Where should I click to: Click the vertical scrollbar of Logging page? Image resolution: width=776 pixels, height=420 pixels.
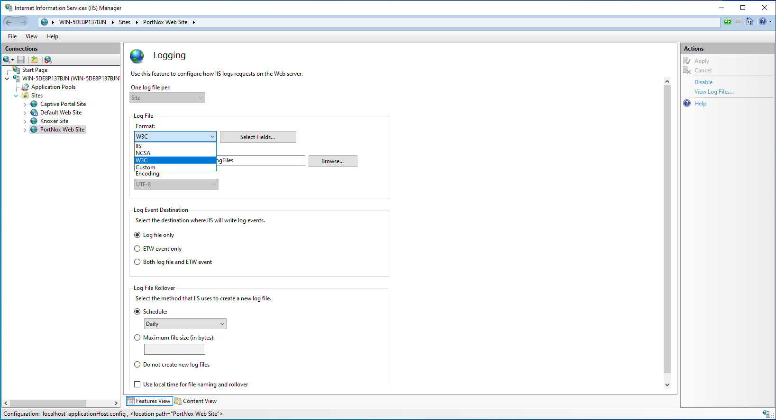(667, 229)
